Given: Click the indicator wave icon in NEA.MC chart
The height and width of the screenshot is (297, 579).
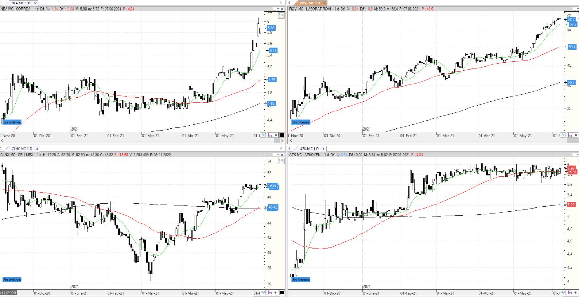Looking at the screenshot, I should pyautogui.click(x=263, y=135).
